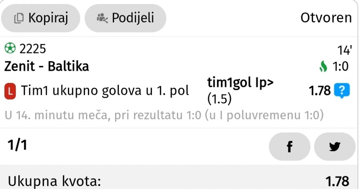This screenshot has width=359, height=189.
Task: Click the copy icon beside Kopiraj
Action: coord(19,18)
